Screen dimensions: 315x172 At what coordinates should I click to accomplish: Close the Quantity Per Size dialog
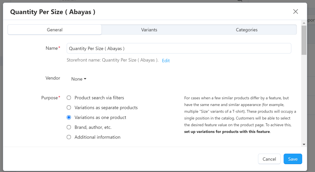coord(296,11)
